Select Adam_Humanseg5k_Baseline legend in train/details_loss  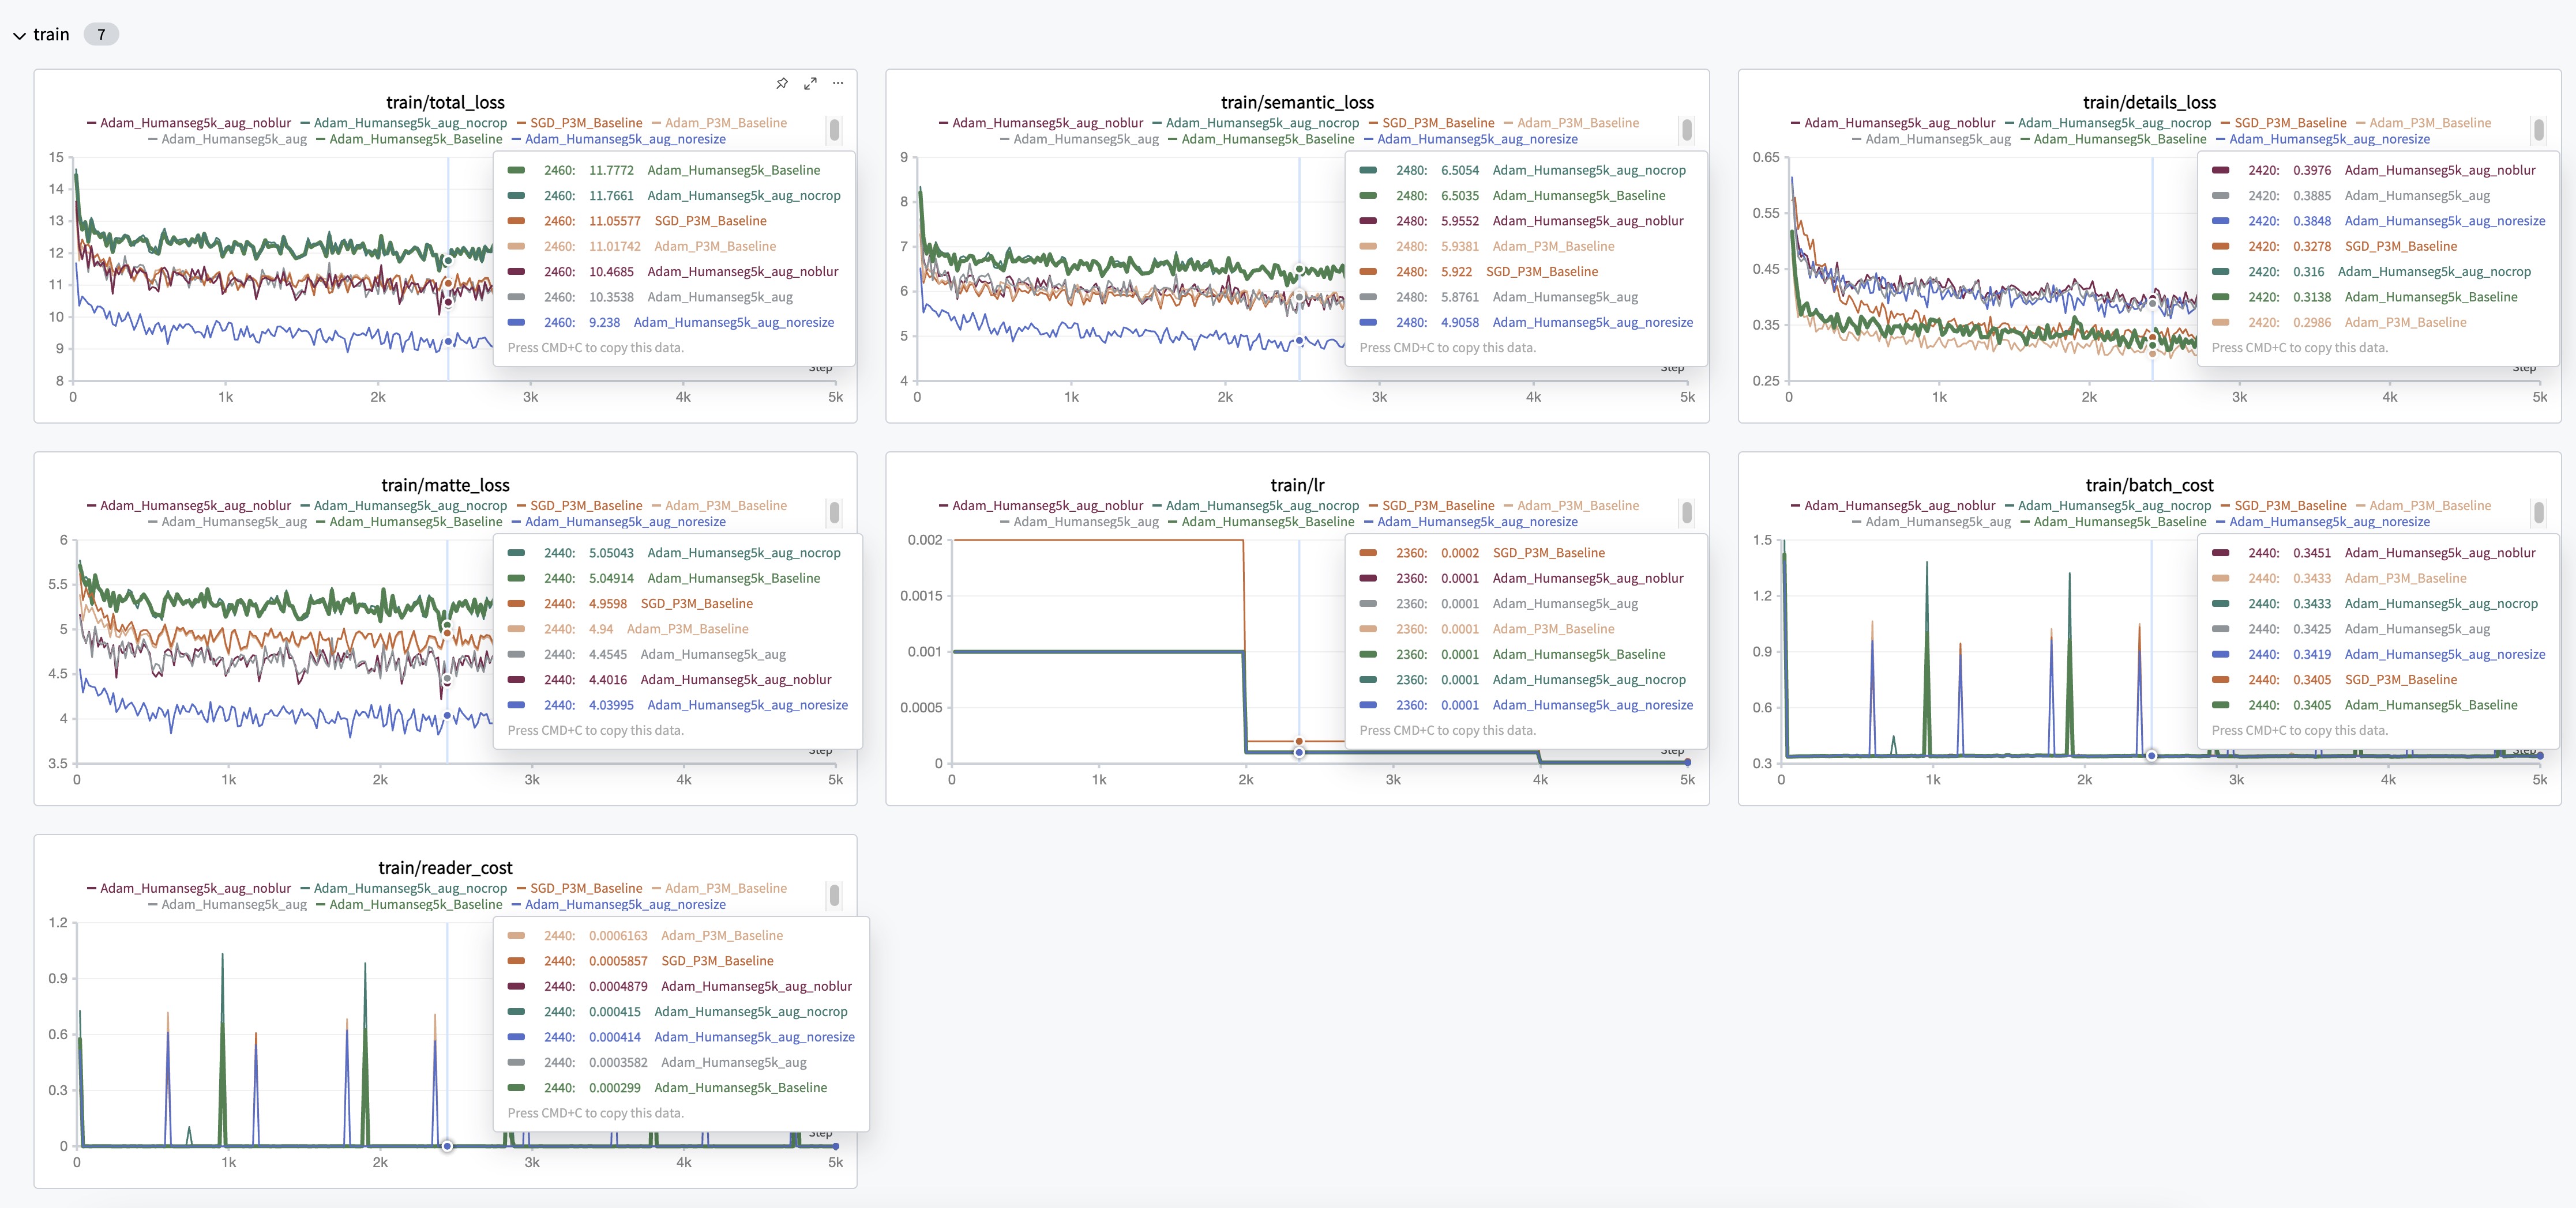pos(2113,139)
